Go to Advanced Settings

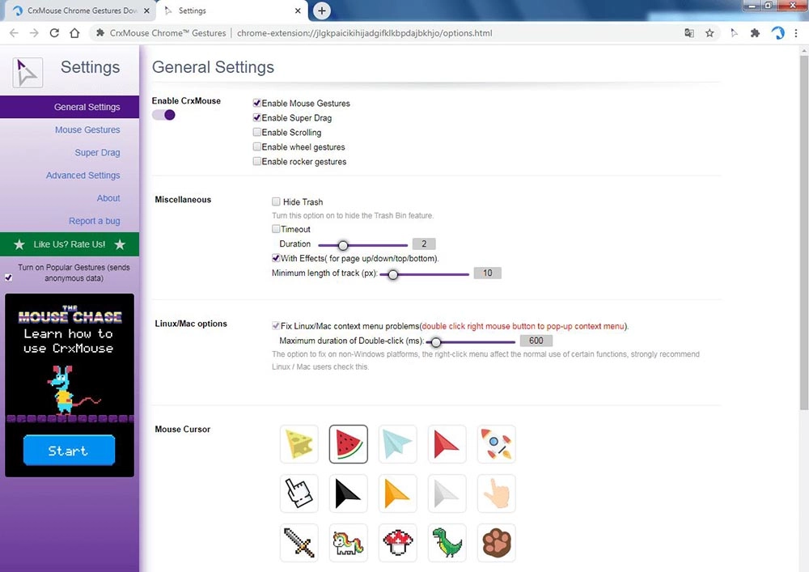(x=83, y=175)
